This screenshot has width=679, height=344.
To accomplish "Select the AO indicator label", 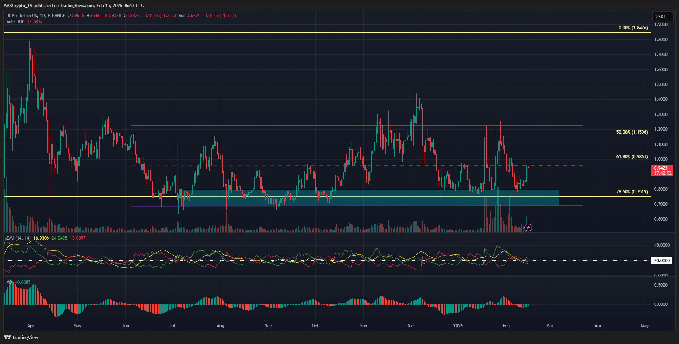I will tap(9, 282).
